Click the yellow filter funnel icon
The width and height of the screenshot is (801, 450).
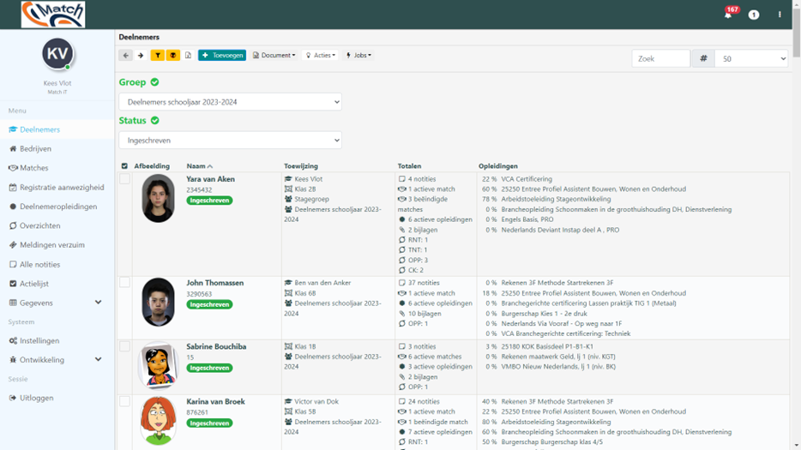[157, 55]
